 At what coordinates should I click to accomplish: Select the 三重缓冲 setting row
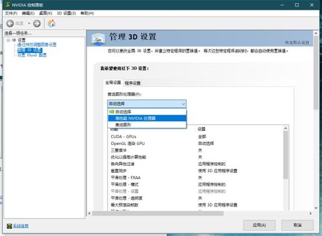tap(196, 150)
